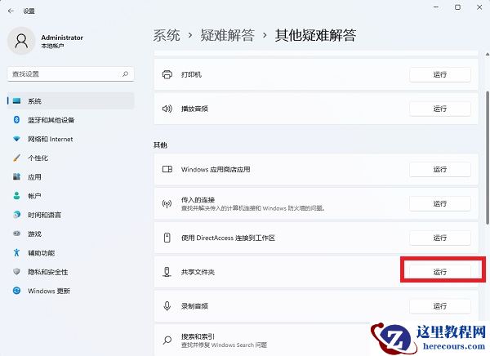Open 帐户 settings category

click(71, 196)
